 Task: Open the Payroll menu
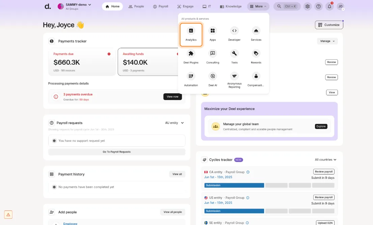(x=161, y=6)
